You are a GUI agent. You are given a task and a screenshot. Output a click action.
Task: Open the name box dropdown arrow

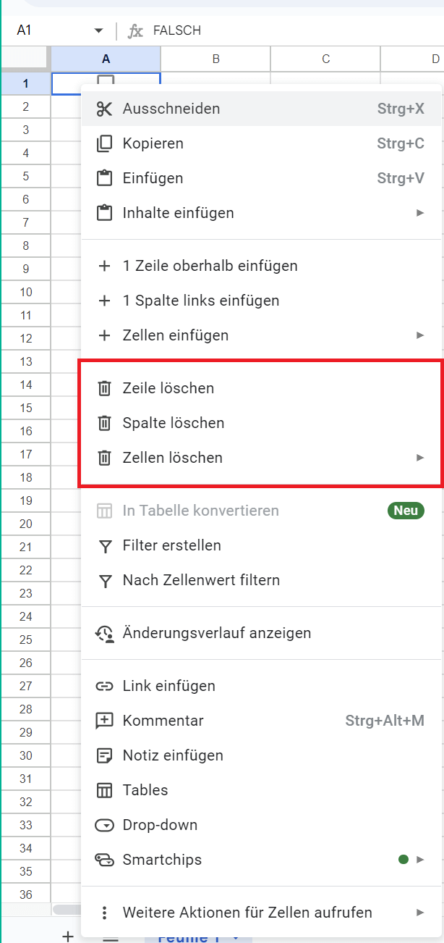[x=99, y=30]
